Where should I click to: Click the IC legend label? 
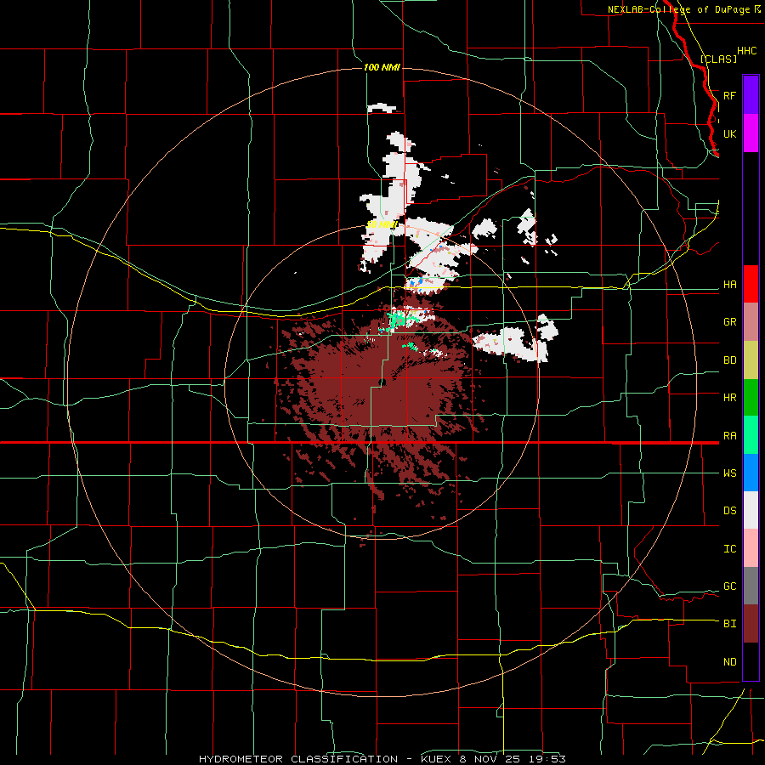[729, 549]
